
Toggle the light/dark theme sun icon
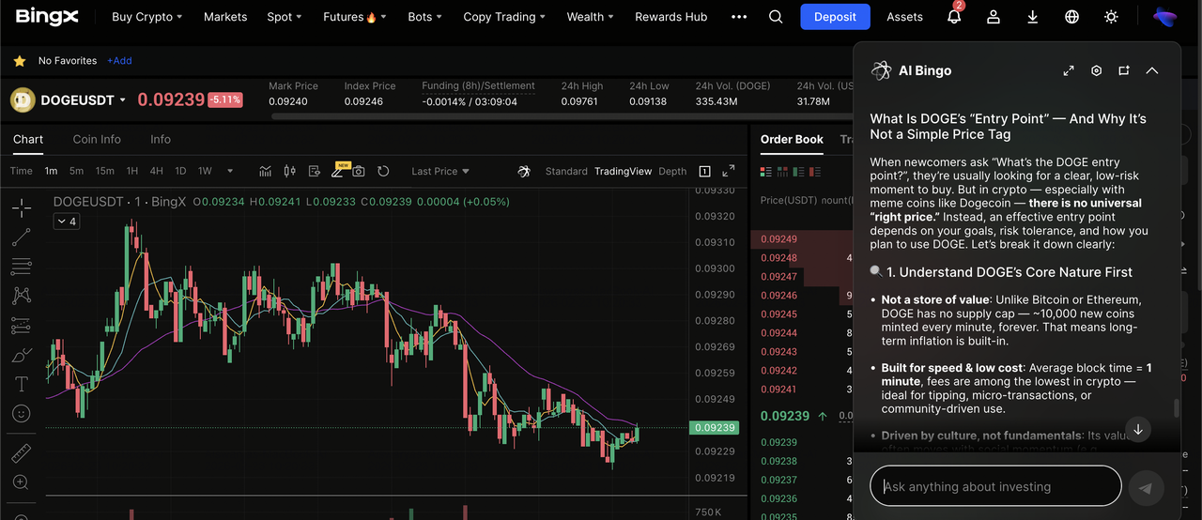pyautogui.click(x=1112, y=17)
